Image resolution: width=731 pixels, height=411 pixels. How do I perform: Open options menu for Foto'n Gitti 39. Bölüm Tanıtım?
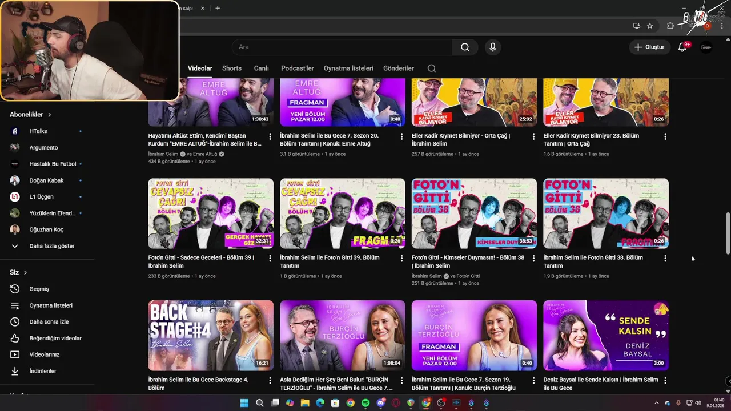tap(402, 259)
